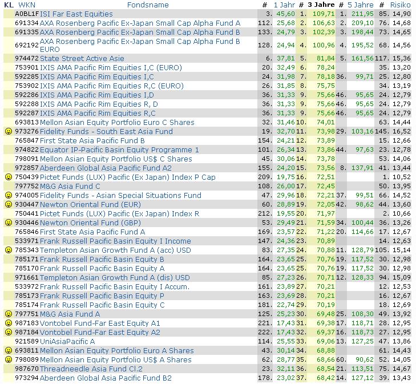Open AXA Rosenberg Small Cap Alpha Fund A

coord(140,23)
